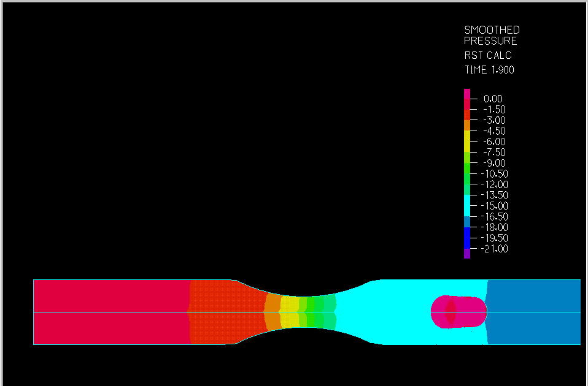Click the purple band at the color bar's bottom
The height and width of the screenshot is (386, 588).
coord(467,254)
